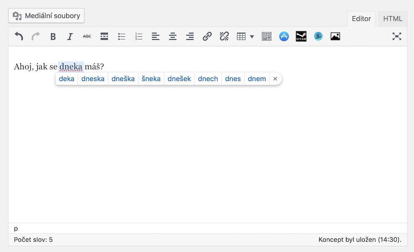Select the Editor tab

pyautogui.click(x=361, y=19)
